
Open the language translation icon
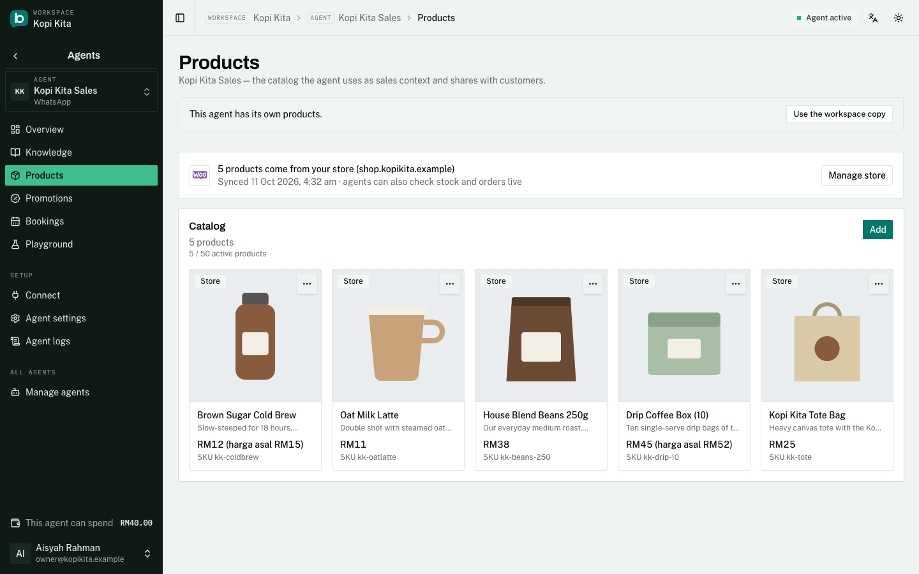873,18
